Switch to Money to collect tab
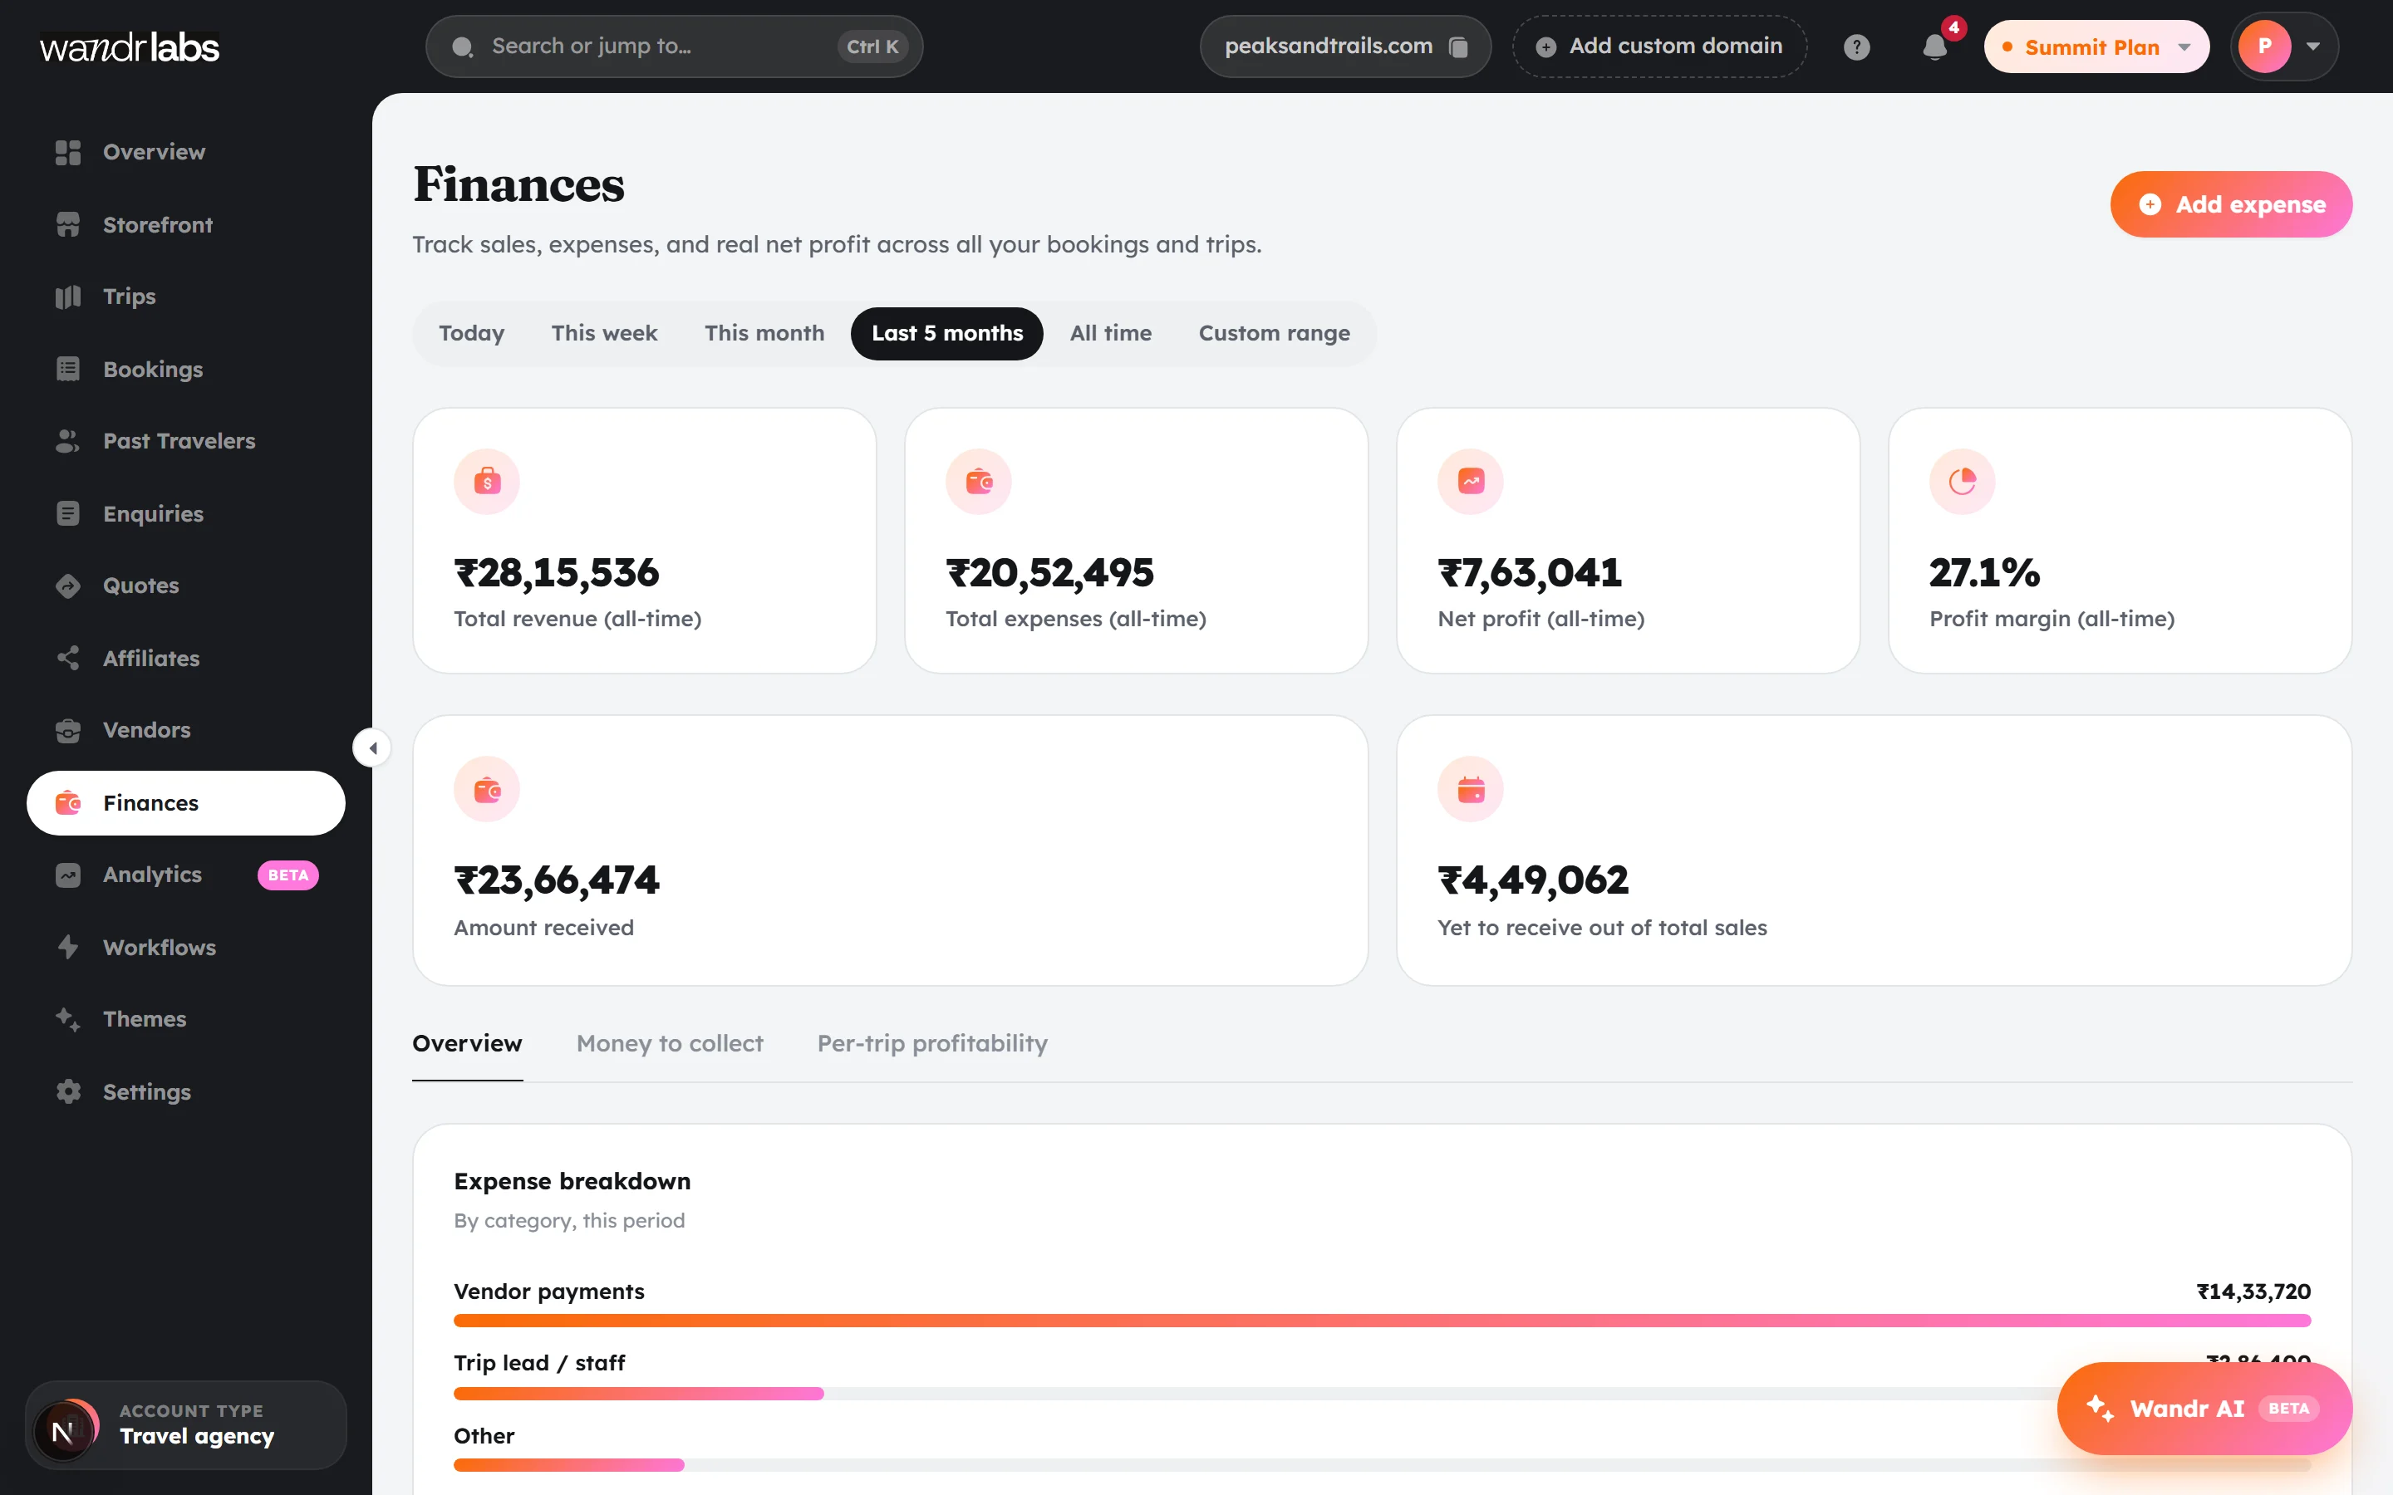This screenshot has height=1495, width=2393. click(670, 1043)
